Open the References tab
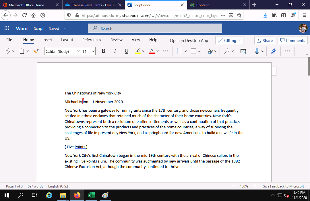The height and width of the screenshot is (201, 310). (x=92, y=40)
